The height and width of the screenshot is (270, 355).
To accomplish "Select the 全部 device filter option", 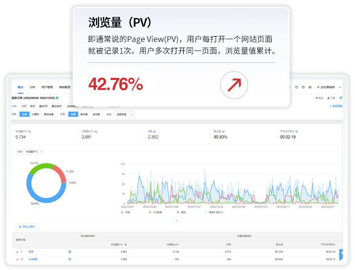I will coord(24,114).
